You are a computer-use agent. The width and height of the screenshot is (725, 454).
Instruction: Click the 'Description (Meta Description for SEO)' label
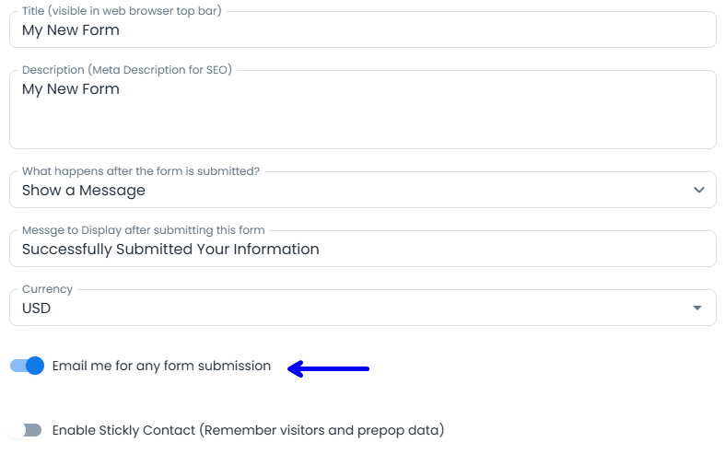127,70
